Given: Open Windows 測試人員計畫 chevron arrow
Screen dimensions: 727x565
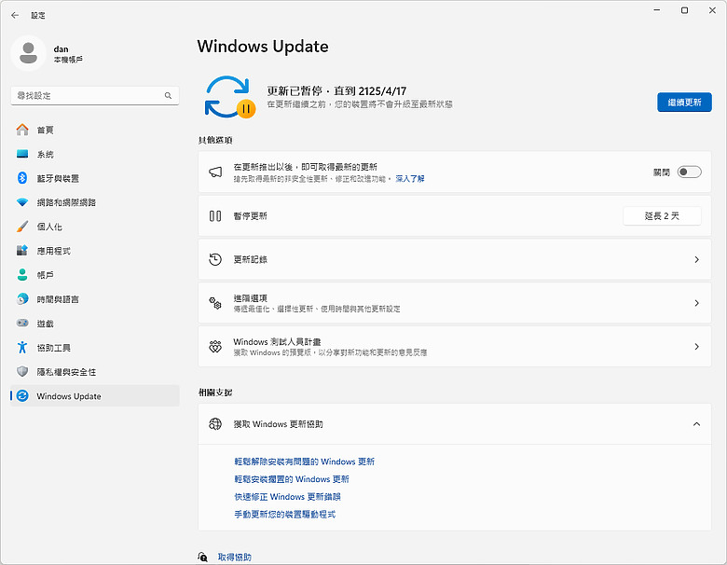Looking at the screenshot, I should (696, 347).
